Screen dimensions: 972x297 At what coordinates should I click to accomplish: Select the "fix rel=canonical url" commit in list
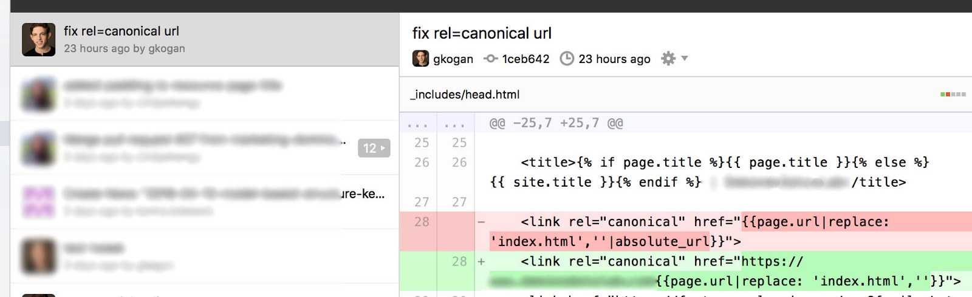[122, 32]
